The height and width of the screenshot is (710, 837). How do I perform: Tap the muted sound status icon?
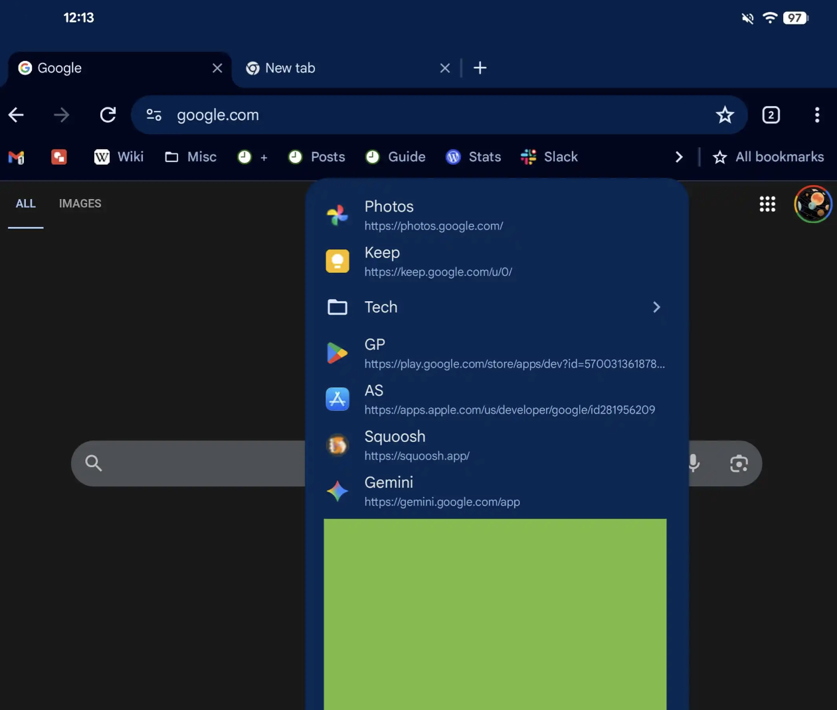pos(747,18)
